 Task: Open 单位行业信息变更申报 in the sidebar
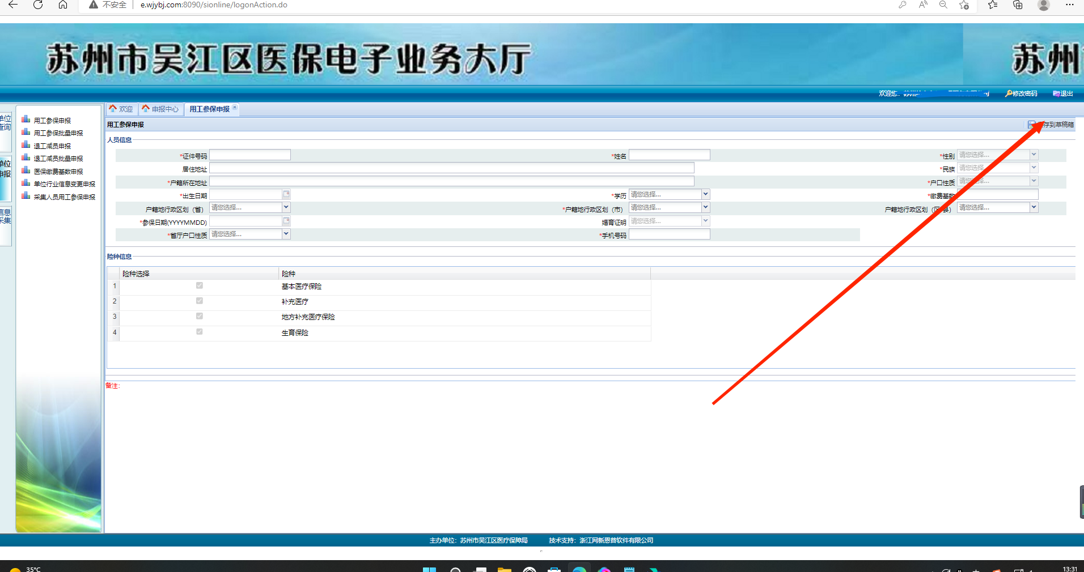click(x=65, y=184)
